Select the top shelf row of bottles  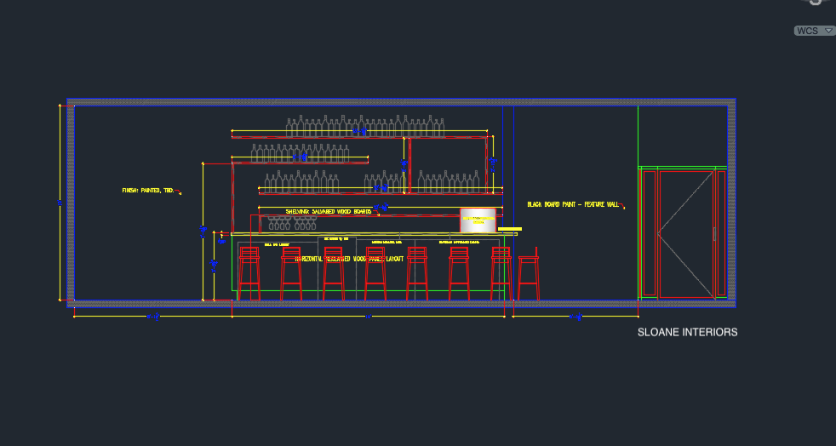tap(364, 127)
